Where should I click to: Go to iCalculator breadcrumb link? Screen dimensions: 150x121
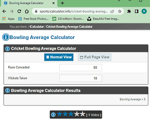37,27
